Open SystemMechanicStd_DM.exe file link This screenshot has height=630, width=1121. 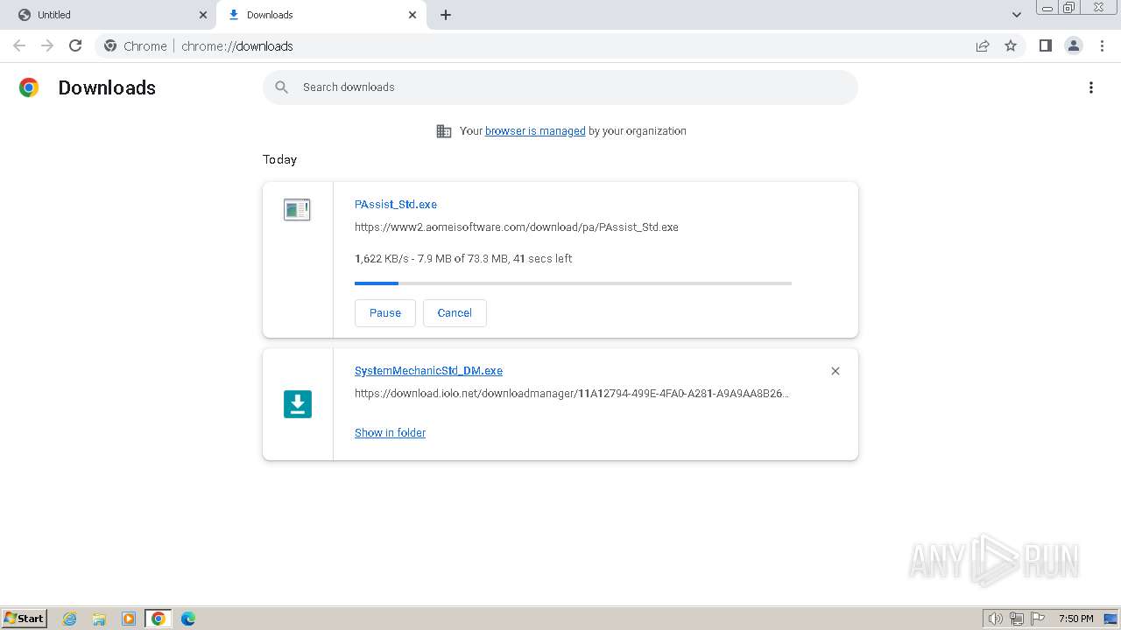tap(428, 371)
